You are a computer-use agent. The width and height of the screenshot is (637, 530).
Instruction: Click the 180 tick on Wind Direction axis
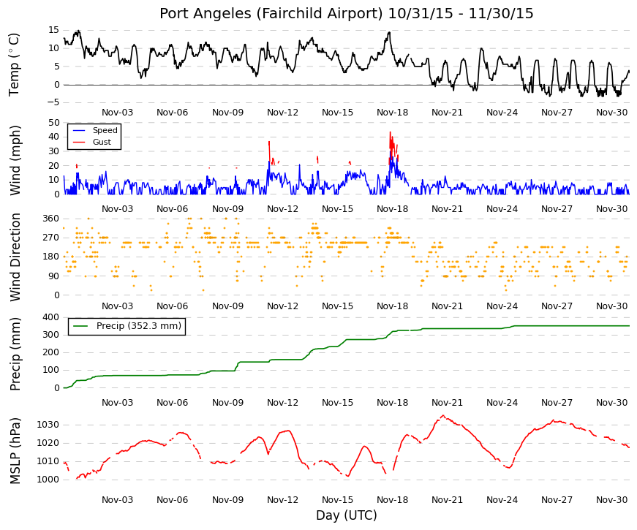tap(50, 257)
